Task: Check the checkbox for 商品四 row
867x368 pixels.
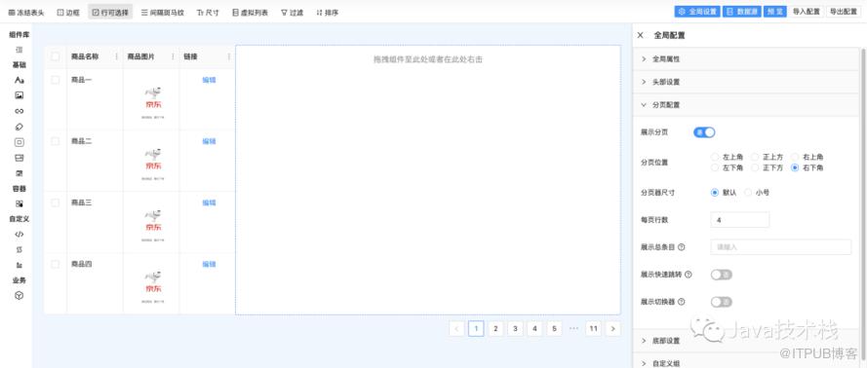Action: (56, 264)
